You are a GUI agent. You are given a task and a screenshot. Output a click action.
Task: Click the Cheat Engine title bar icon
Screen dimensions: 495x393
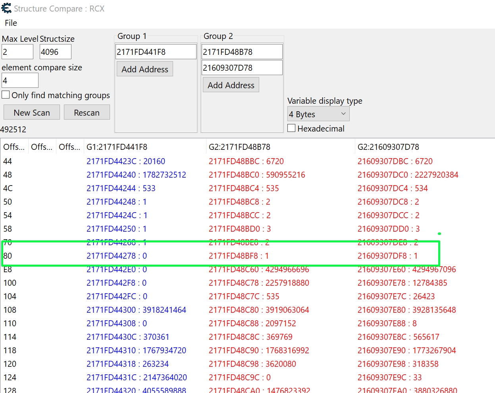pyautogui.click(x=6, y=8)
